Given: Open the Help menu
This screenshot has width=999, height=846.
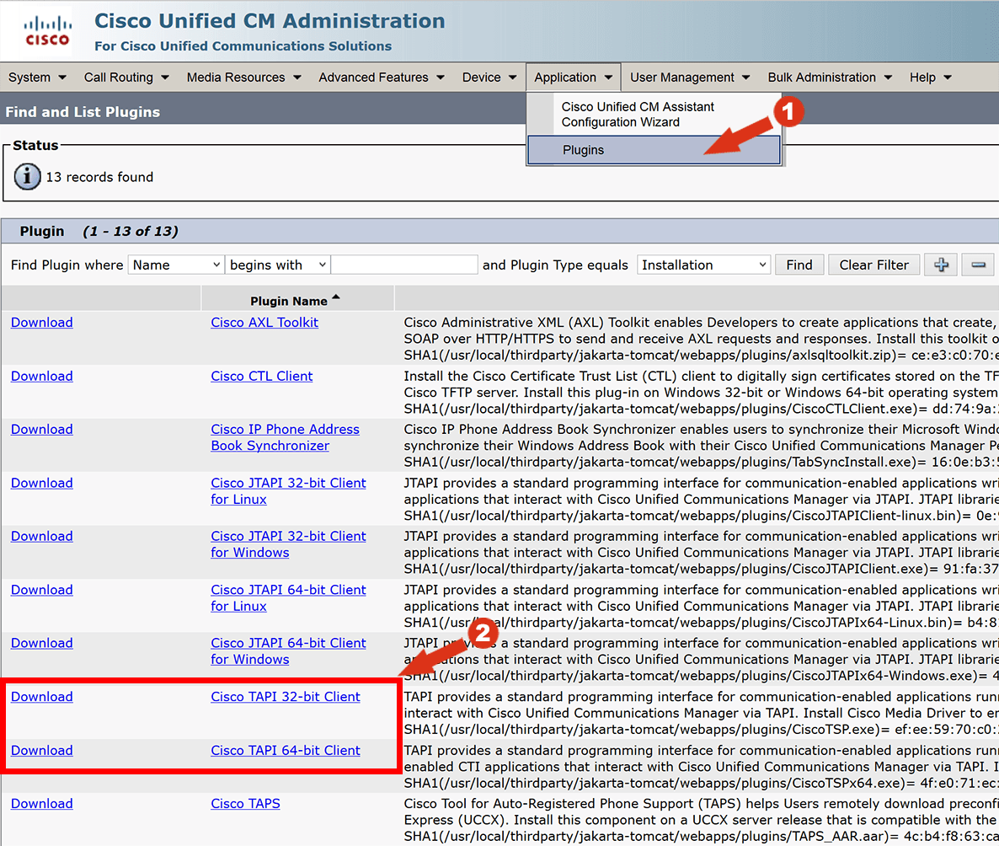Looking at the screenshot, I should point(930,78).
